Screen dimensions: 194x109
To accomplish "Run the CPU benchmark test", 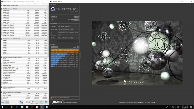I will 77,20.
